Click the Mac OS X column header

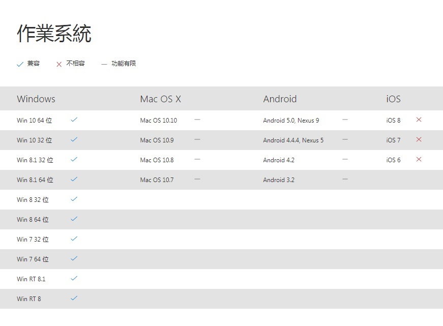point(161,99)
